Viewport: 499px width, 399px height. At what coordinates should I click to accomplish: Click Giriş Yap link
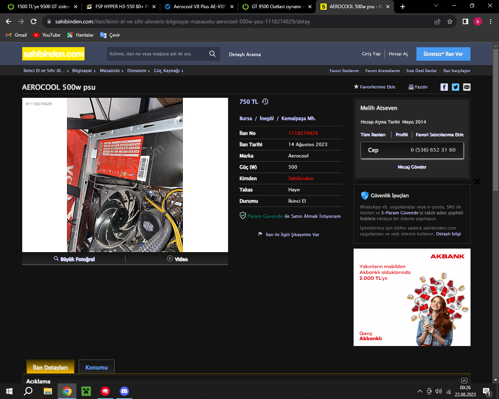pos(371,54)
